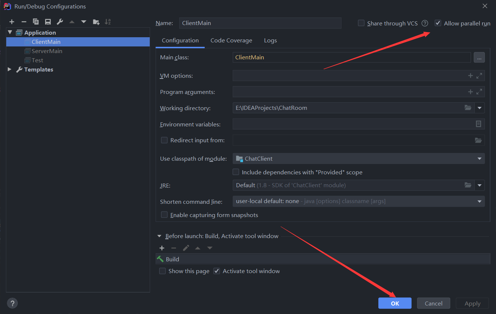
Task: Click the Cancel button
Action: [434, 303]
